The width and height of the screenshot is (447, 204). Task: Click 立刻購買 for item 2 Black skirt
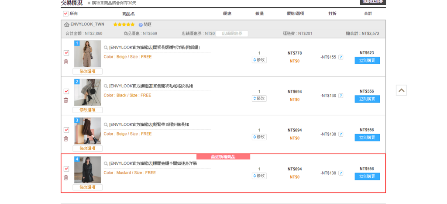click(367, 99)
